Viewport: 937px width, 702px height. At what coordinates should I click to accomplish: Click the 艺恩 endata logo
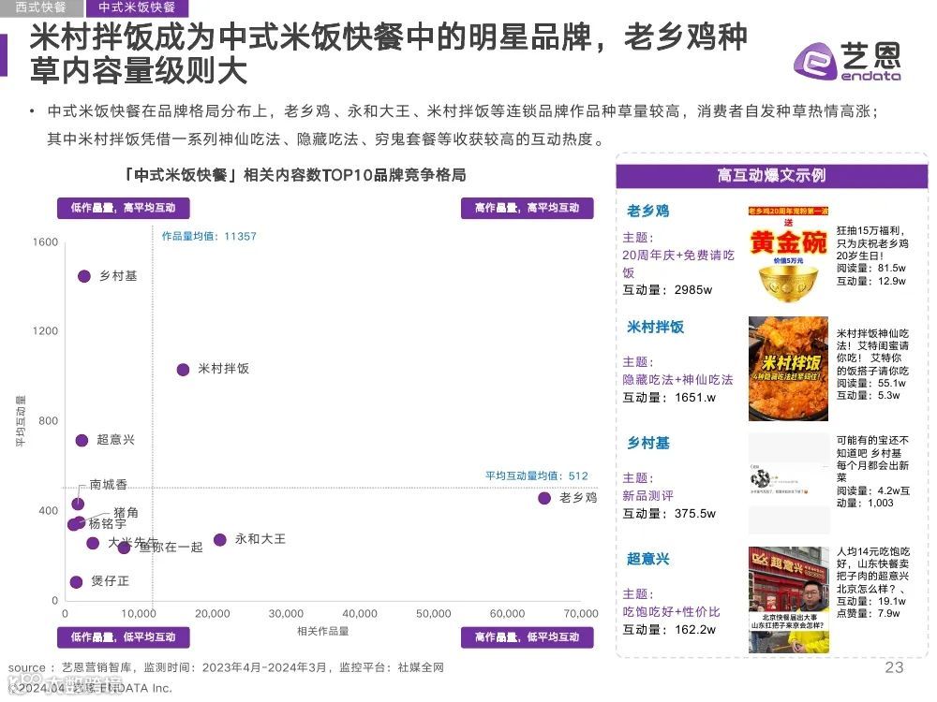847,62
